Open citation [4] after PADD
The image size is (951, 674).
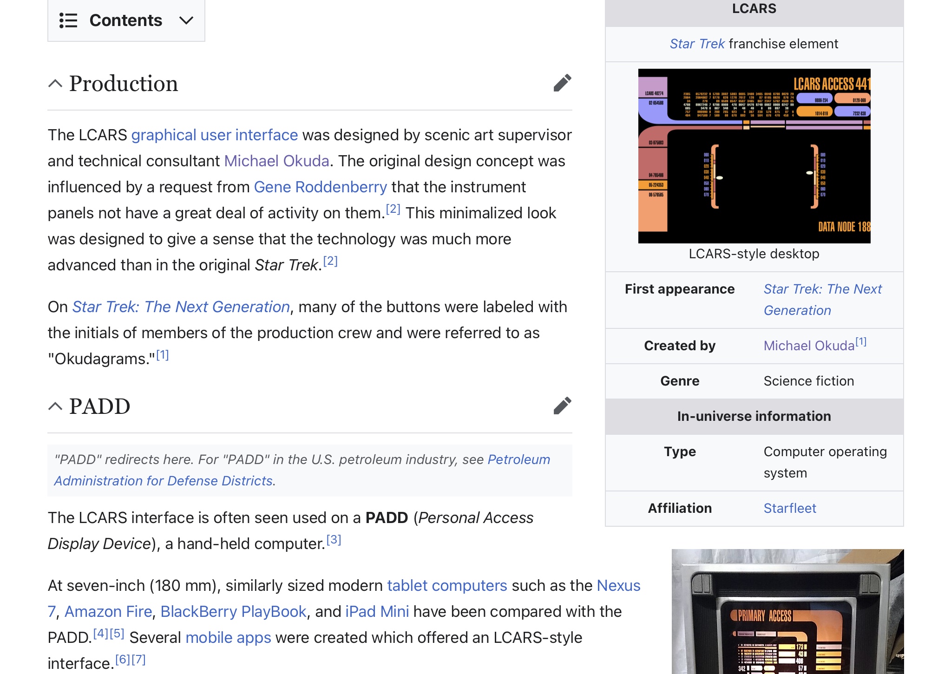click(101, 634)
